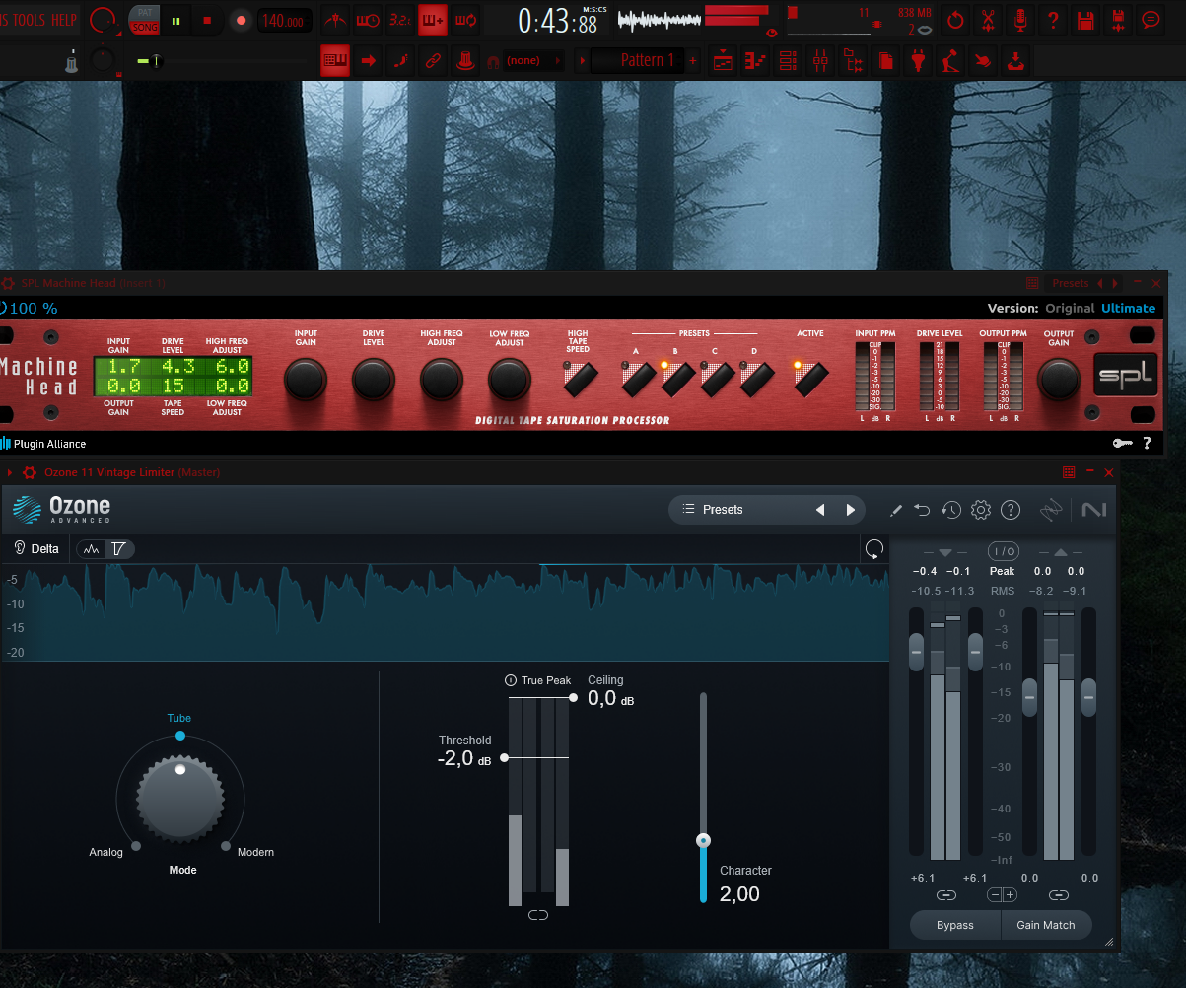The width and height of the screenshot is (1186, 988).
Task: Click the link chain icon in toolbar
Action: (x=433, y=61)
